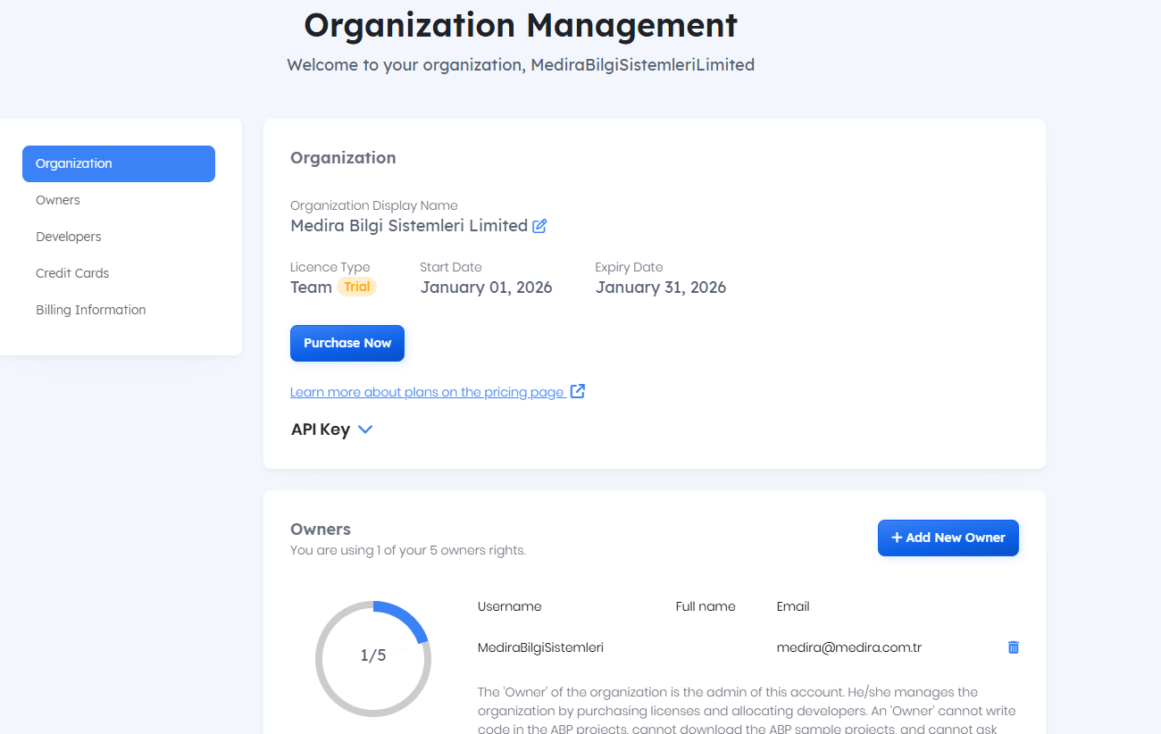Image resolution: width=1161 pixels, height=734 pixels.
Task: Click the edit pencil icon beside organization name
Action: click(539, 227)
